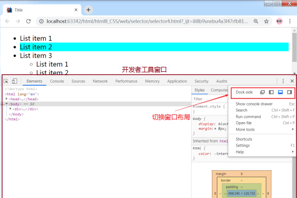Open a new browser tab
297x198 pixels.
(x=88, y=9)
